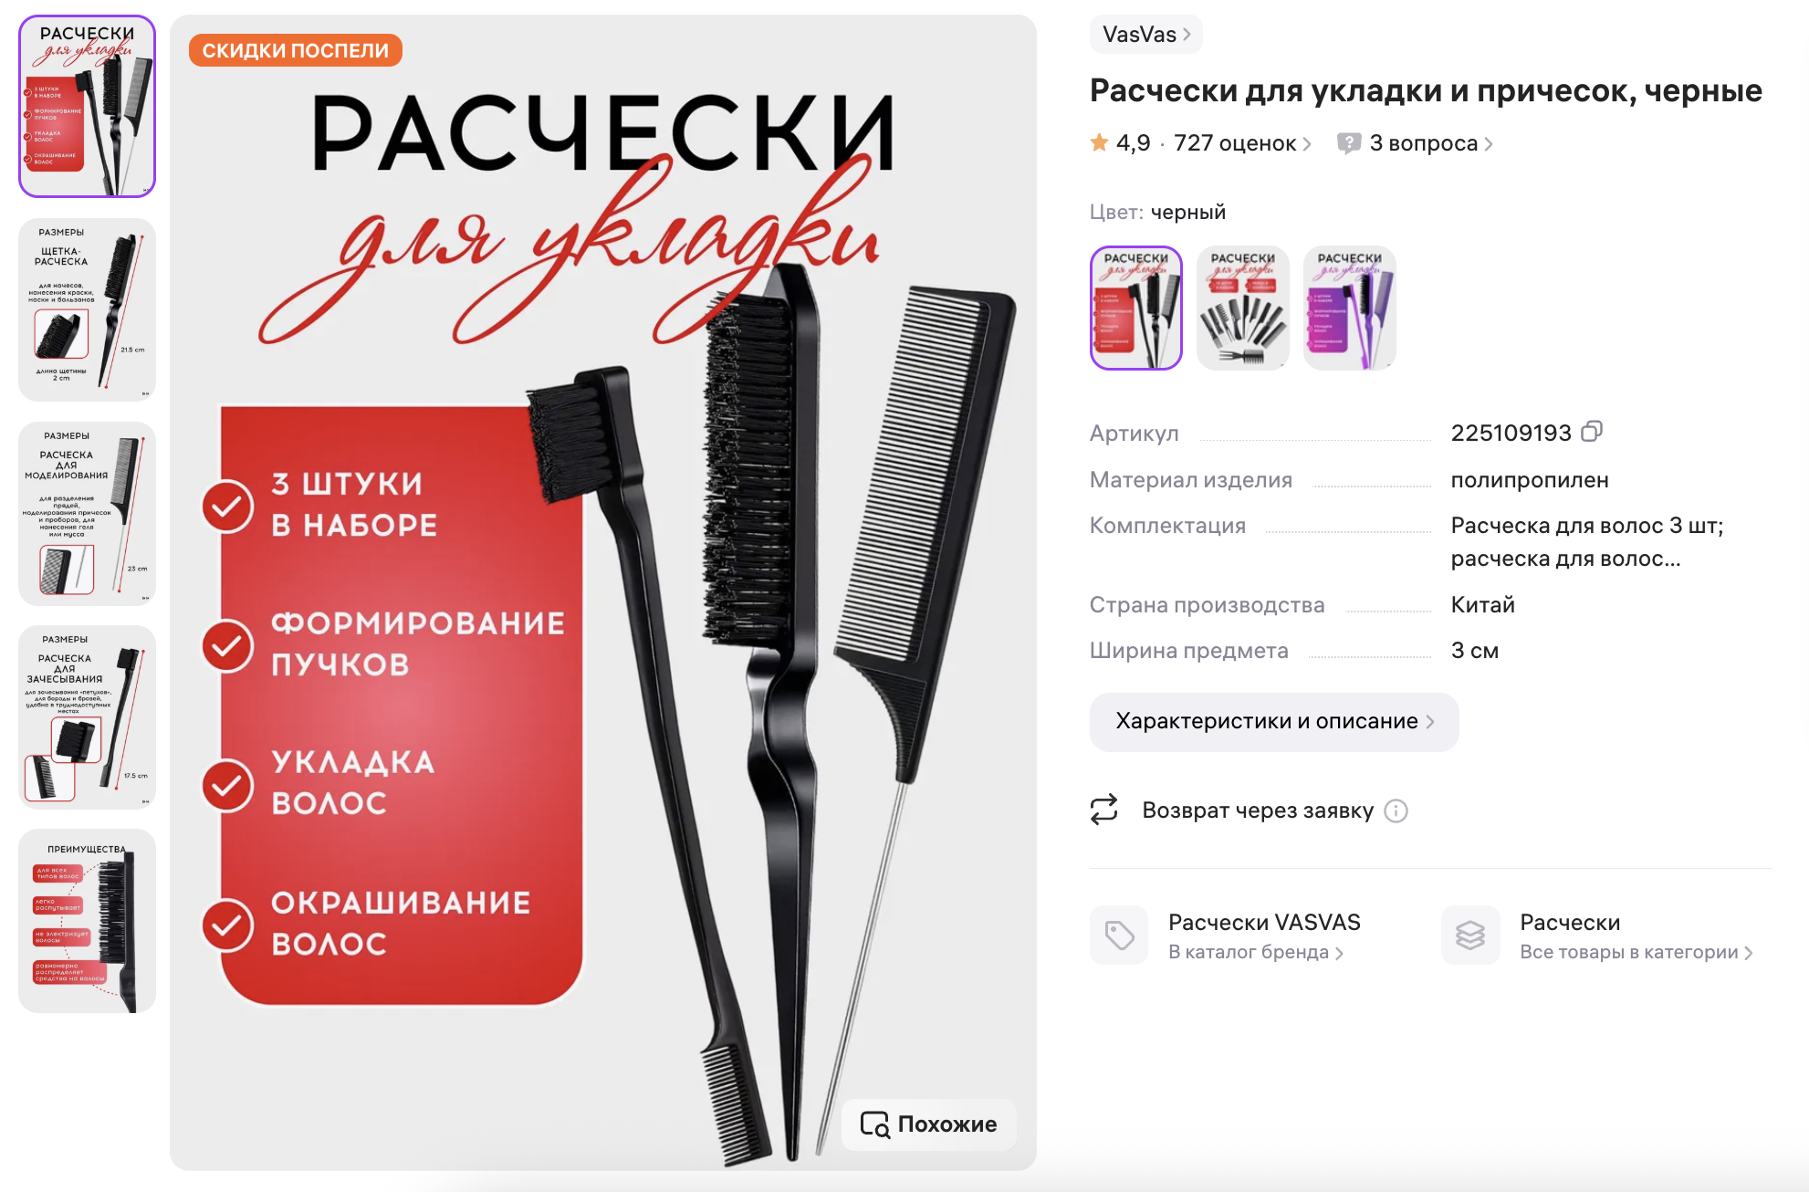Click the category layers icon
Image resolution: width=1809 pixels, height=1192 pixels.
click(1469, 935)
